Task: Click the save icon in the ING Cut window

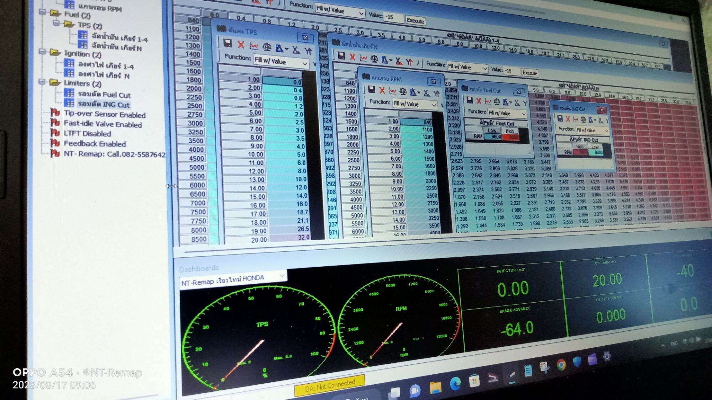Action: click(x=560, y=118)
